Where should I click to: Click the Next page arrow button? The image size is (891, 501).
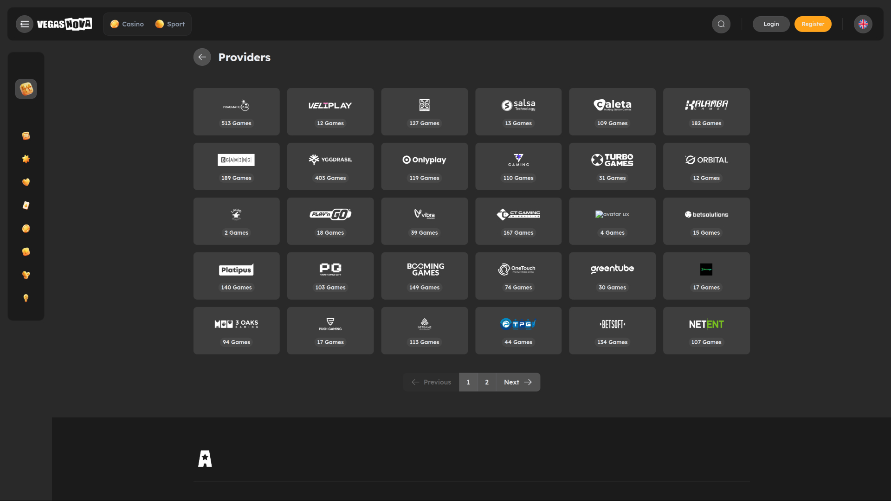518,382
